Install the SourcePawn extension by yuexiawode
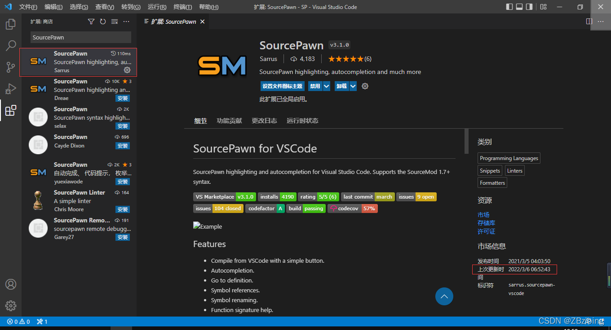Viewport: 611px width, 330px height. point(123,182)
